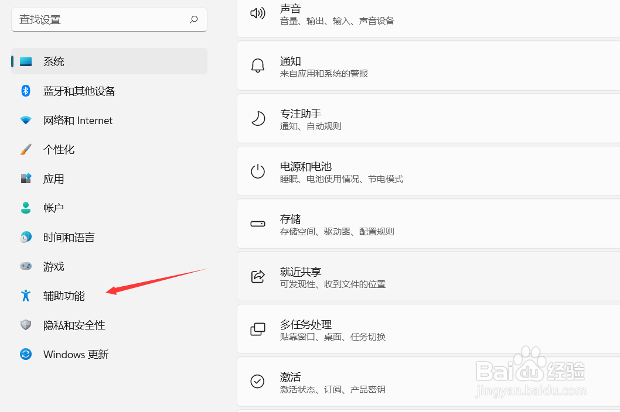This screenshot has width=620, height=412.
Task: Click the share icon beside 就近共享
Action: pyautogui.click(x=258, y=276)
